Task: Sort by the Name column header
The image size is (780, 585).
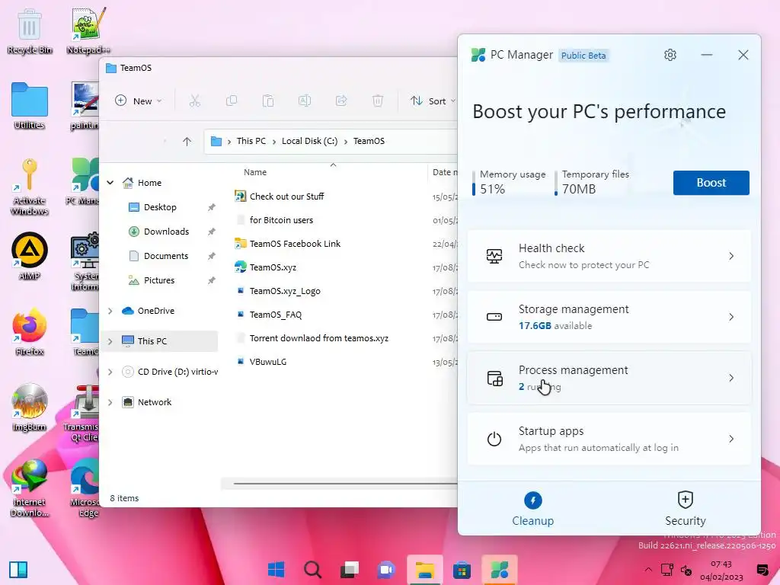Action: point(255,172)
